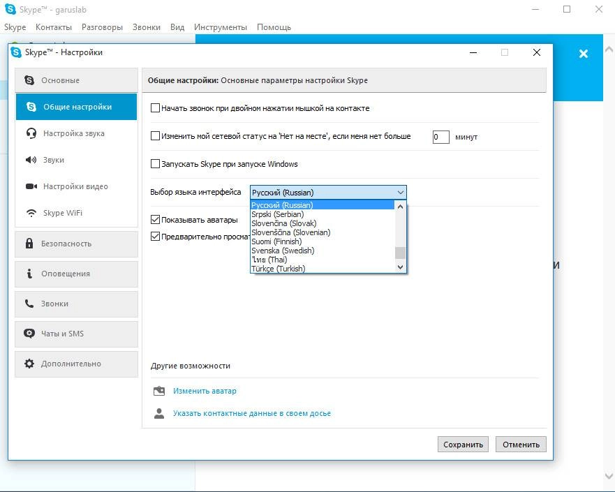
Task: Click the Skype logo in settings title bar
Action: [16, 52]
